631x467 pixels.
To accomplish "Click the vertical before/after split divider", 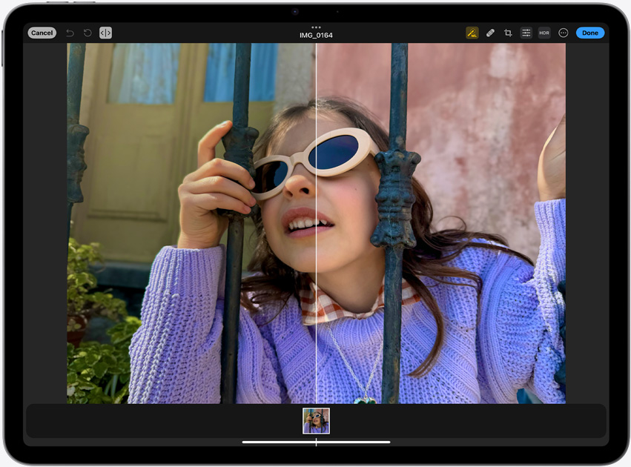I will 317,222.
